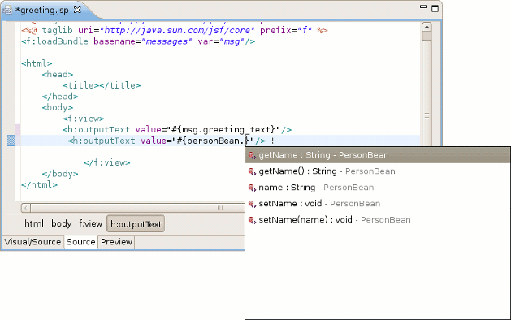Image resolution: width=511 pixels, height=320 pixels.
Task: Switch to the Visual/Source tab
Action: point(32,242)
